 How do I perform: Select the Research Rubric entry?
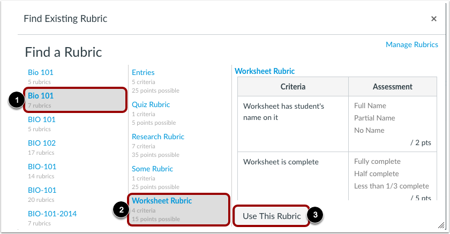158,137
